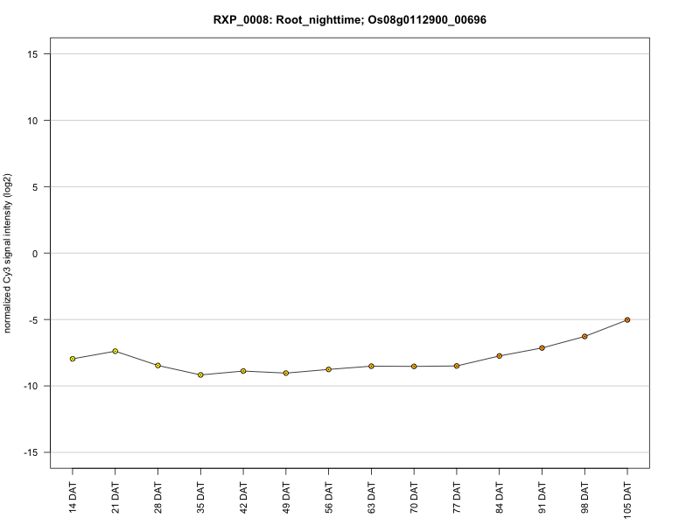Click the y-axis tick label 5
The height and width of the screenshot is (525, 700).
pyautogui.click(x=35, y=187)
